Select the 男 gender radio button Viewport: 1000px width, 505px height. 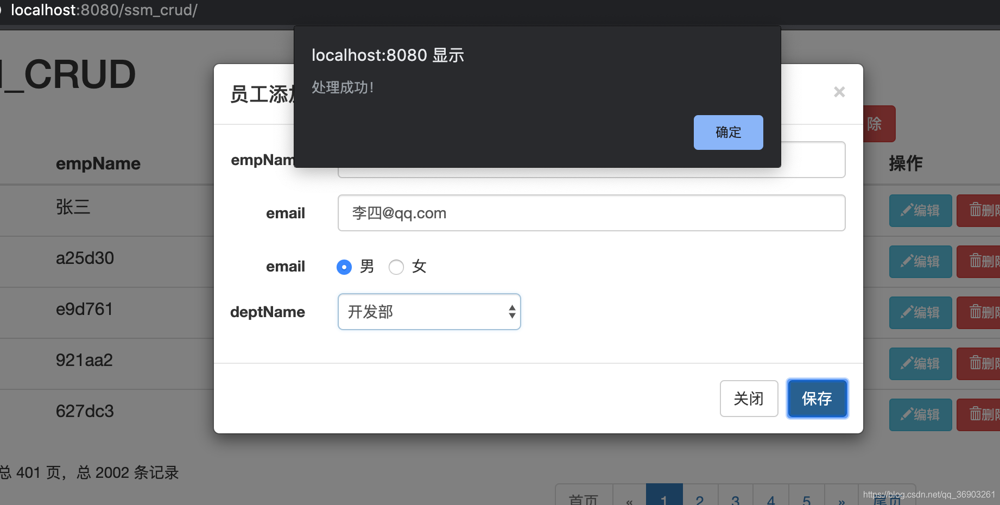pos(344,267)
